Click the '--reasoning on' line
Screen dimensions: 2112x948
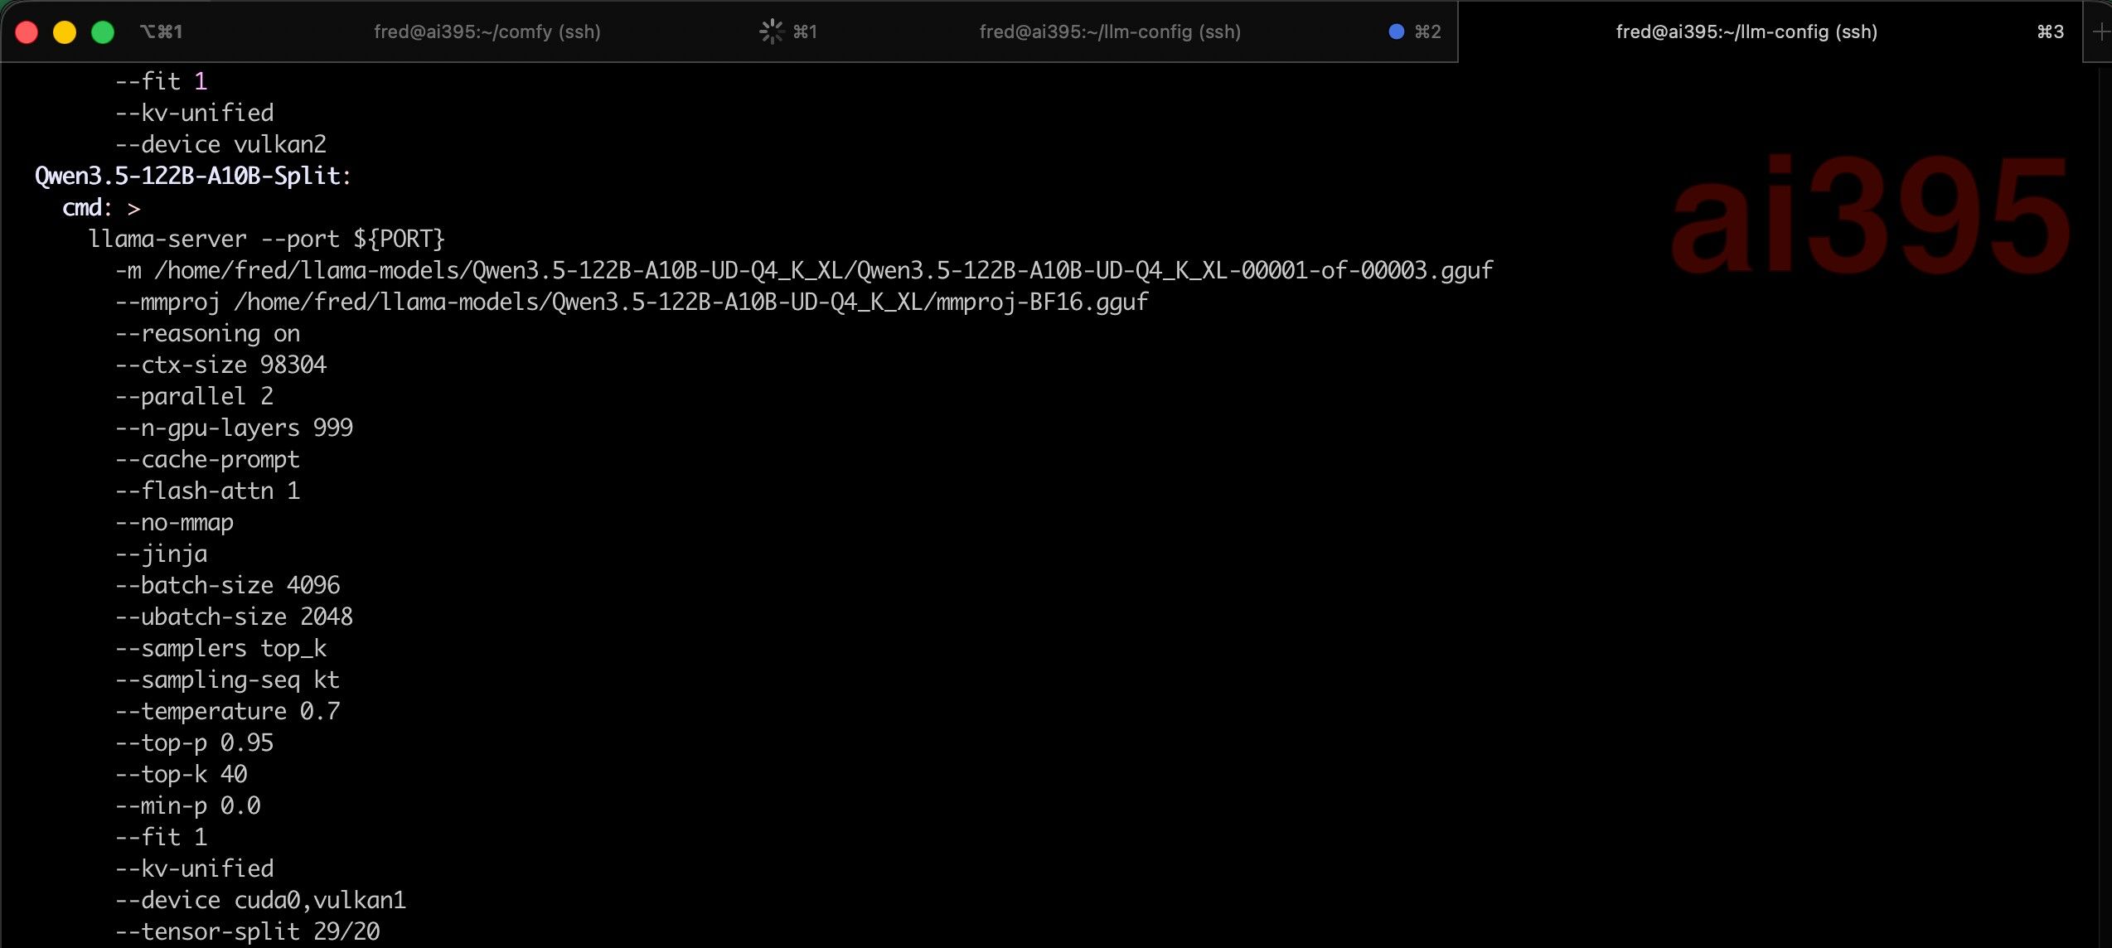[207, 333]
